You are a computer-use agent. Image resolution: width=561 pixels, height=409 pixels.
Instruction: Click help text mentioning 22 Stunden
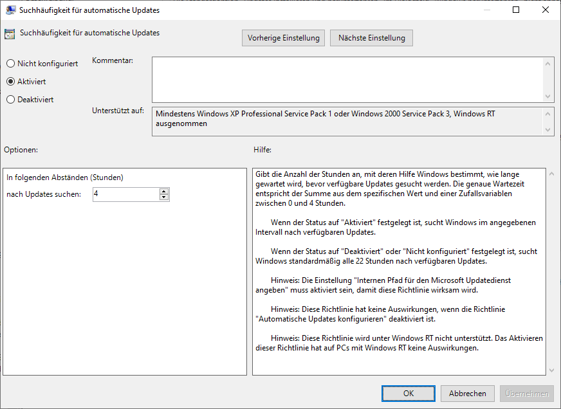click(396, 256)
